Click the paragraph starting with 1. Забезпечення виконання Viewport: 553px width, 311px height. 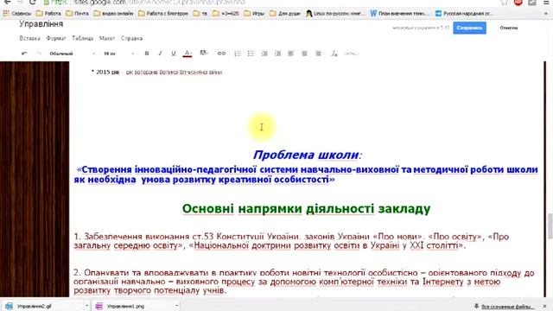click(291, 241)
